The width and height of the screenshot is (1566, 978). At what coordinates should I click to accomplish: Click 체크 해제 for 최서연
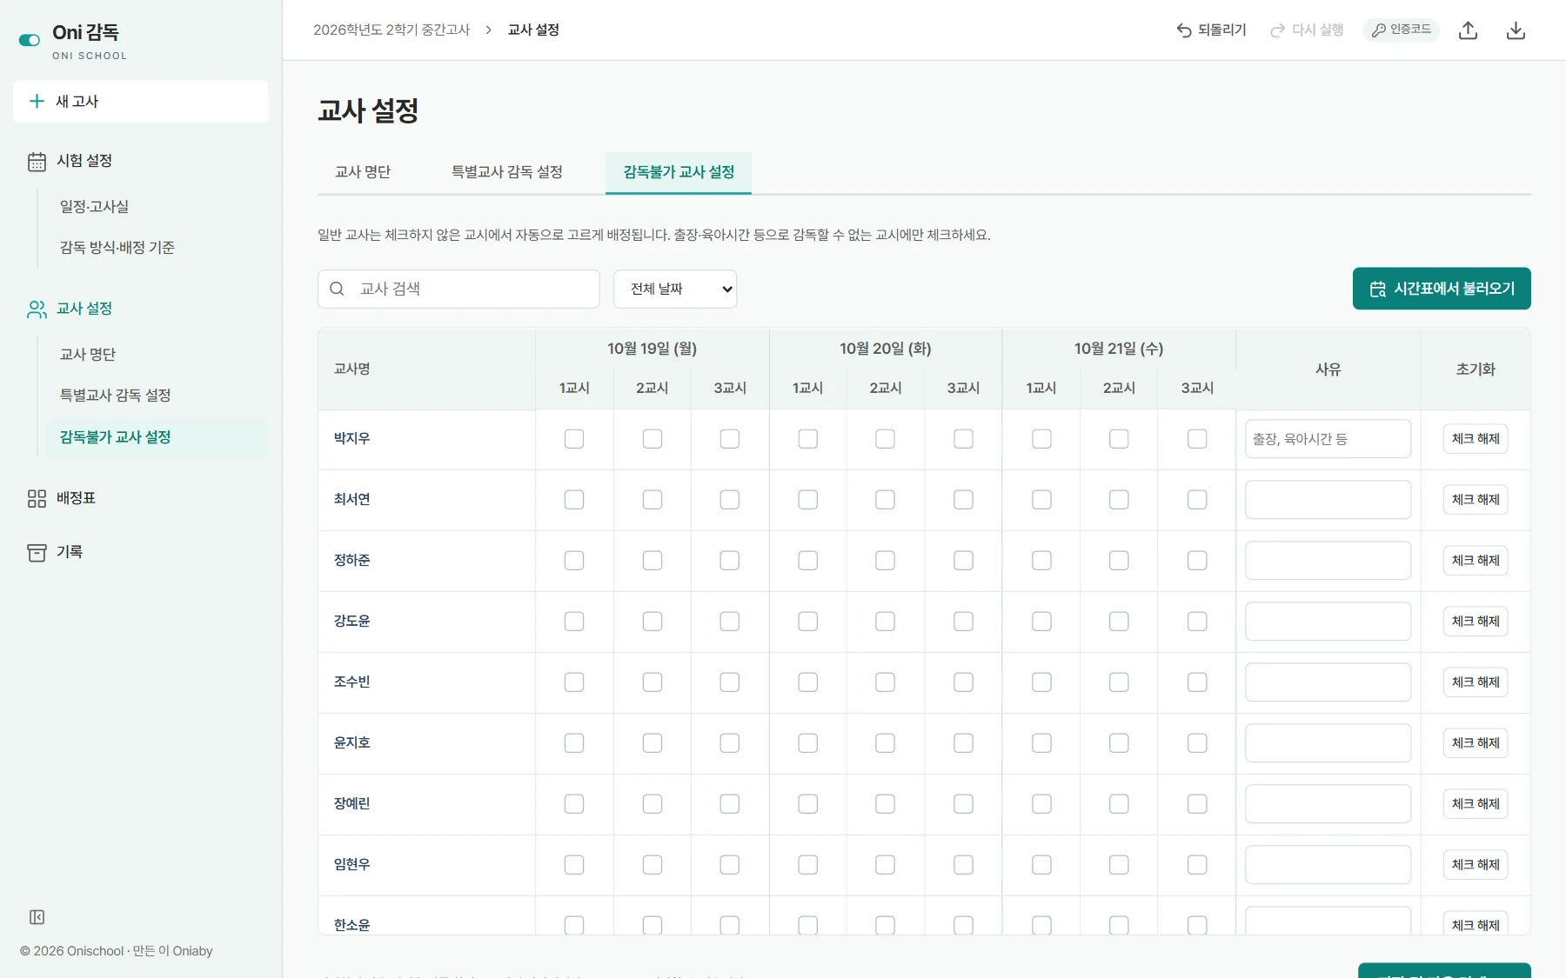1476,500
